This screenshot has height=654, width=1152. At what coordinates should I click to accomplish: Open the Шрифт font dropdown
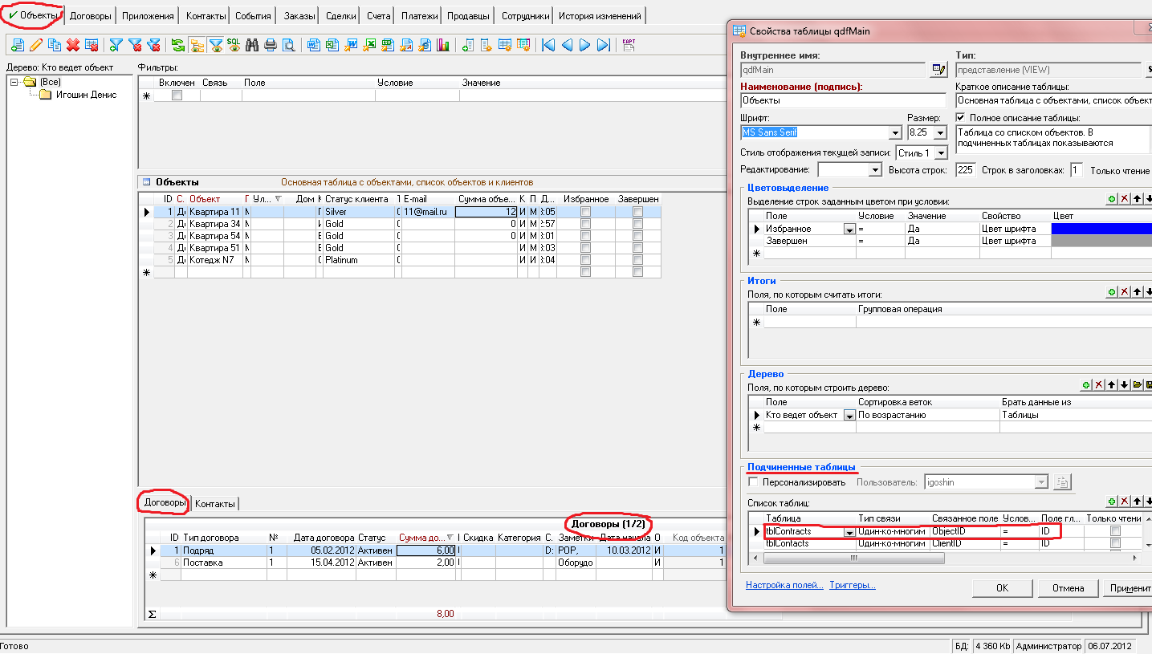click(895, 132)
